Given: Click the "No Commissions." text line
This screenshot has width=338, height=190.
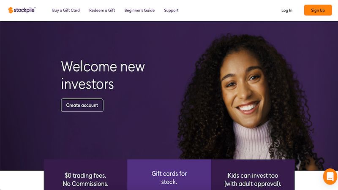Looking at the screenshot, I should tap(85, 184).
